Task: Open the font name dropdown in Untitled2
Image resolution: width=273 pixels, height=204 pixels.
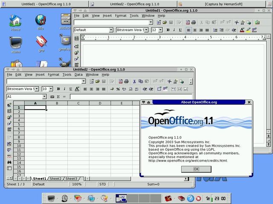Action: tap(37, 89)
